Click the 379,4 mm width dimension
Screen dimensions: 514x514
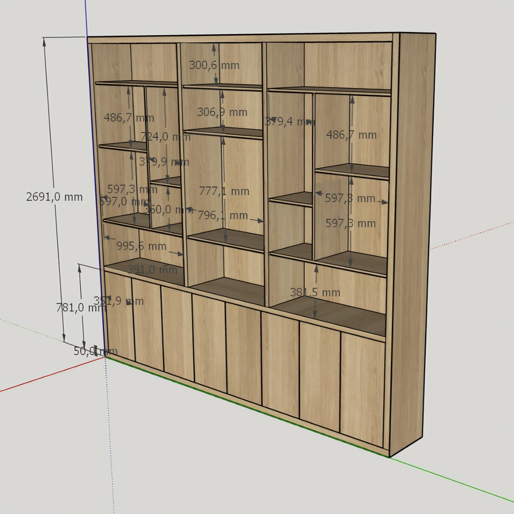tap(290, 121)
